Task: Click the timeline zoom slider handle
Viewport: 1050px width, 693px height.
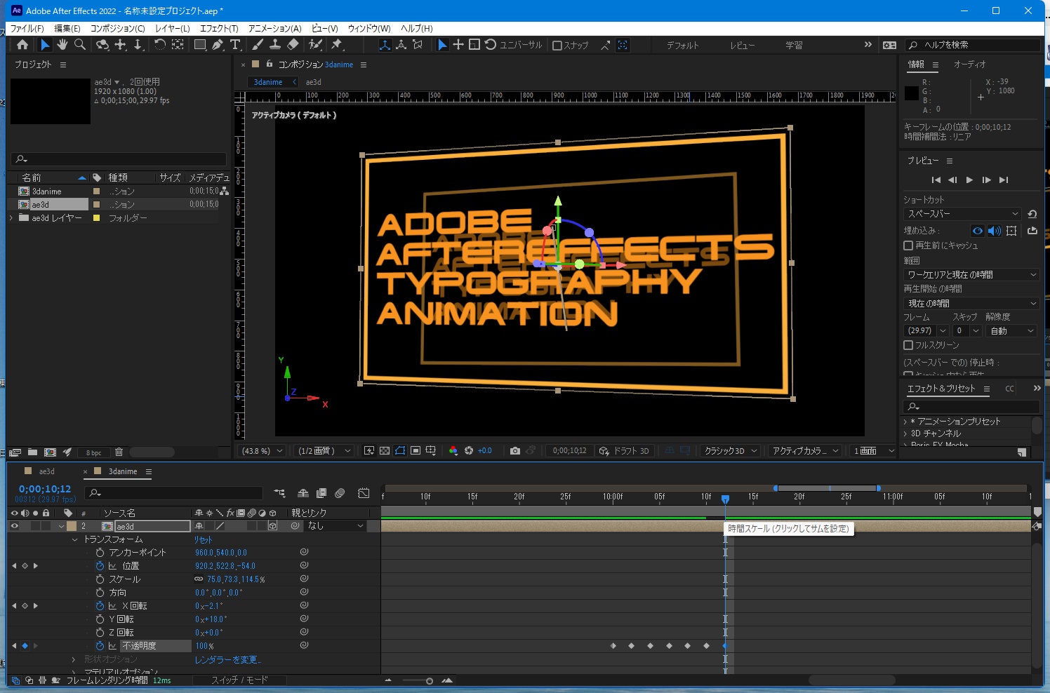Action: click(x=430, y=681)
